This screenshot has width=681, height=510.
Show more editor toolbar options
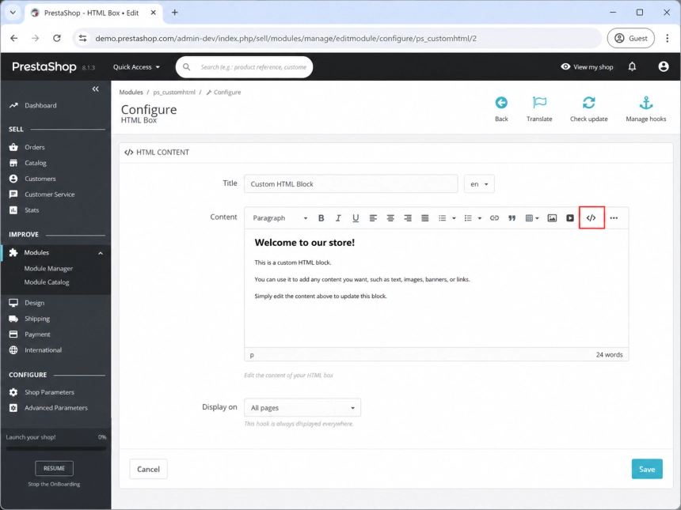click(x=614, y=217)
